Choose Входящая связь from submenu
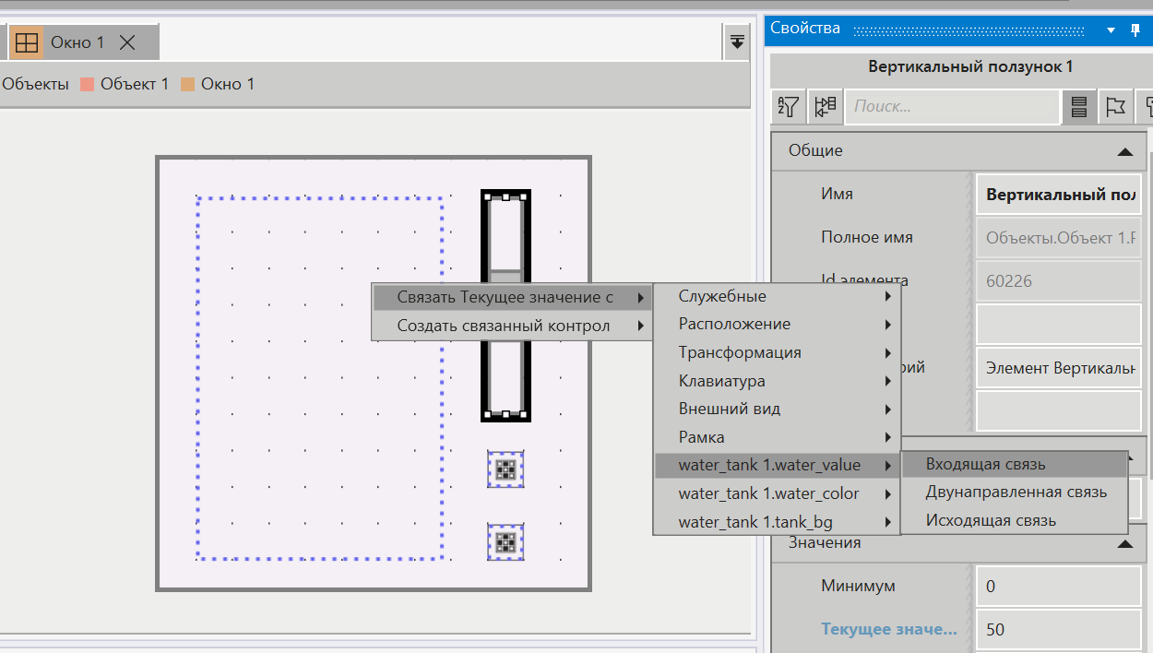This screenshot has width=1153, height=653. [985, 464]
